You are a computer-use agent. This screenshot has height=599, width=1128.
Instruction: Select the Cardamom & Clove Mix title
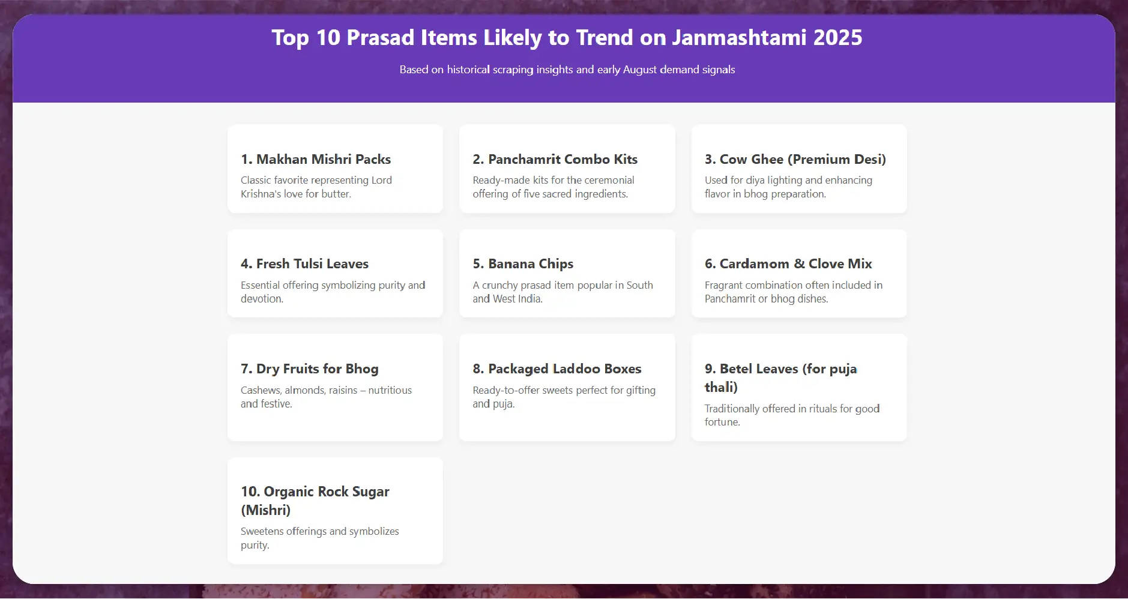pos(788,263)
